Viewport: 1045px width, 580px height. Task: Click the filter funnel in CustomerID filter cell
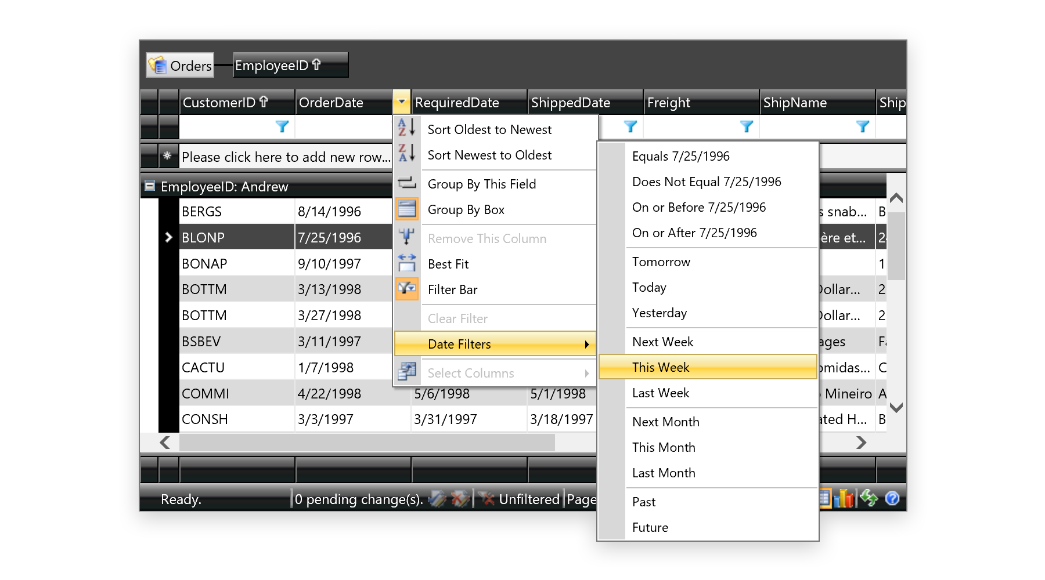coord(282,126)
